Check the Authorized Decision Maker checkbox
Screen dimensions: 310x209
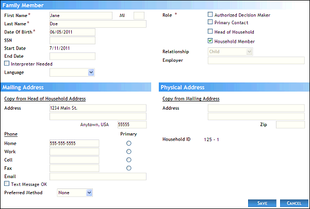coord(210,15)
